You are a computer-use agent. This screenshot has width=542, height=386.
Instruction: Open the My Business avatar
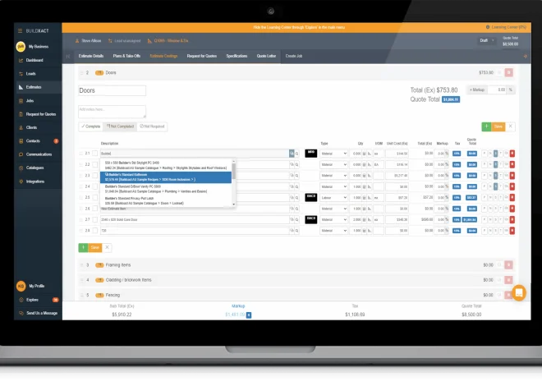click(x=21, y=46)
